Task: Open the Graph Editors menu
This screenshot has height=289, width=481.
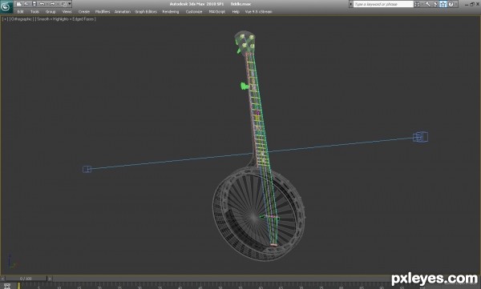Action: tap(146, 12)
